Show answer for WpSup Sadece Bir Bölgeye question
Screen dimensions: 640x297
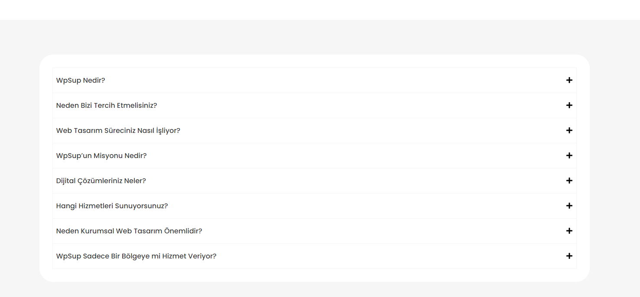coord(136,256)
